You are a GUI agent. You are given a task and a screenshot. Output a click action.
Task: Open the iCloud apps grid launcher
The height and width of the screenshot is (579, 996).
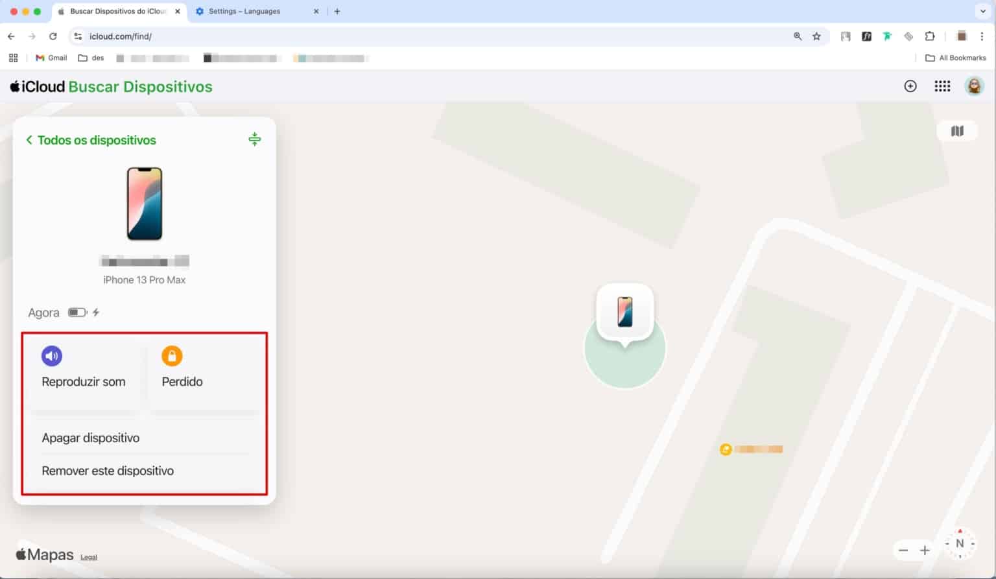942,86
